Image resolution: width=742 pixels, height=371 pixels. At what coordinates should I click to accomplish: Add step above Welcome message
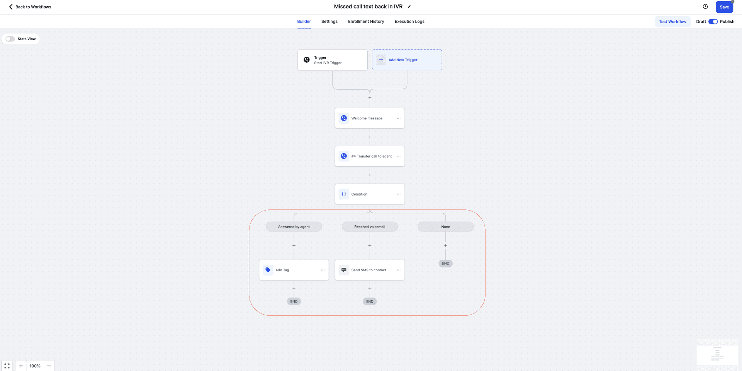[370, 97]
